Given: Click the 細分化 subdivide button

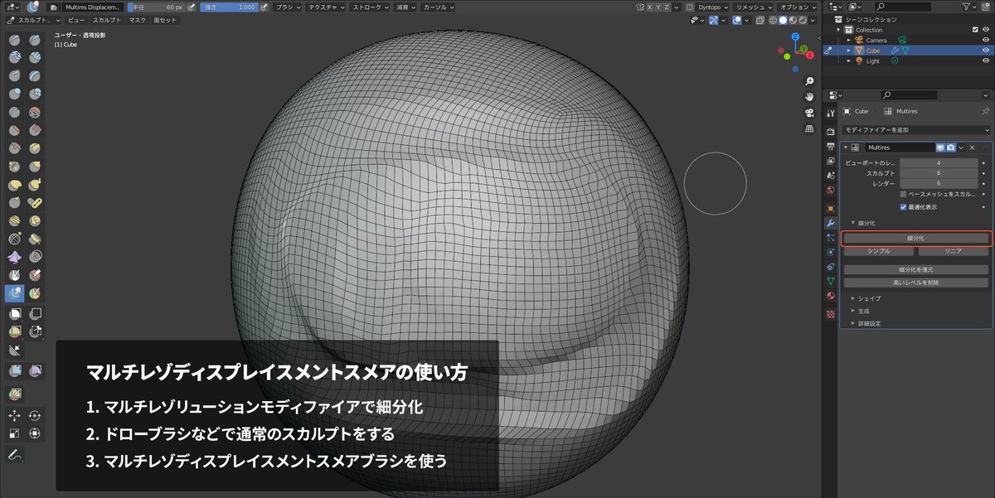Looking at the screenshot, I should click(x=916, y=239).
